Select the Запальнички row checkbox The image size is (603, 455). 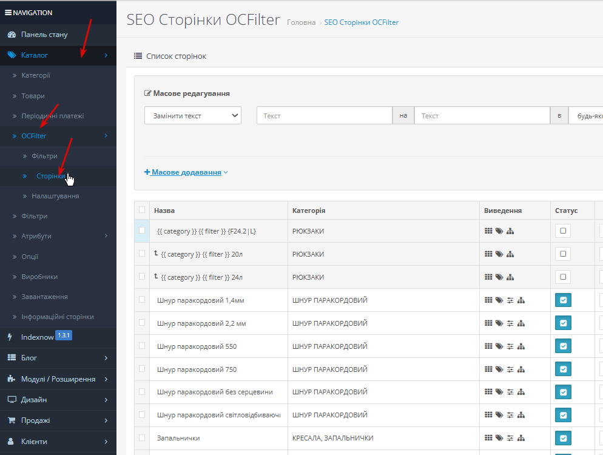pyautogui.click(x=142, y=437)
